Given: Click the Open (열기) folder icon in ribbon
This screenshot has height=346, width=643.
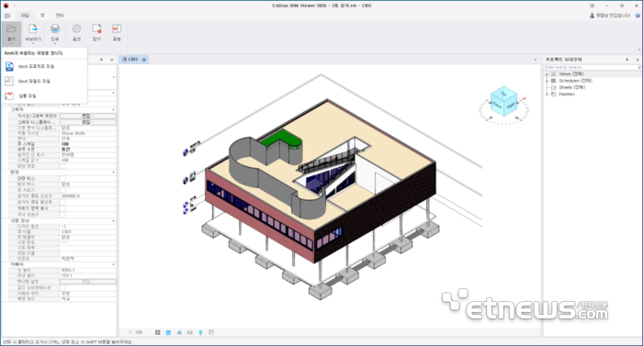Looking at the screenshot, I should click(x=11, y=29).
